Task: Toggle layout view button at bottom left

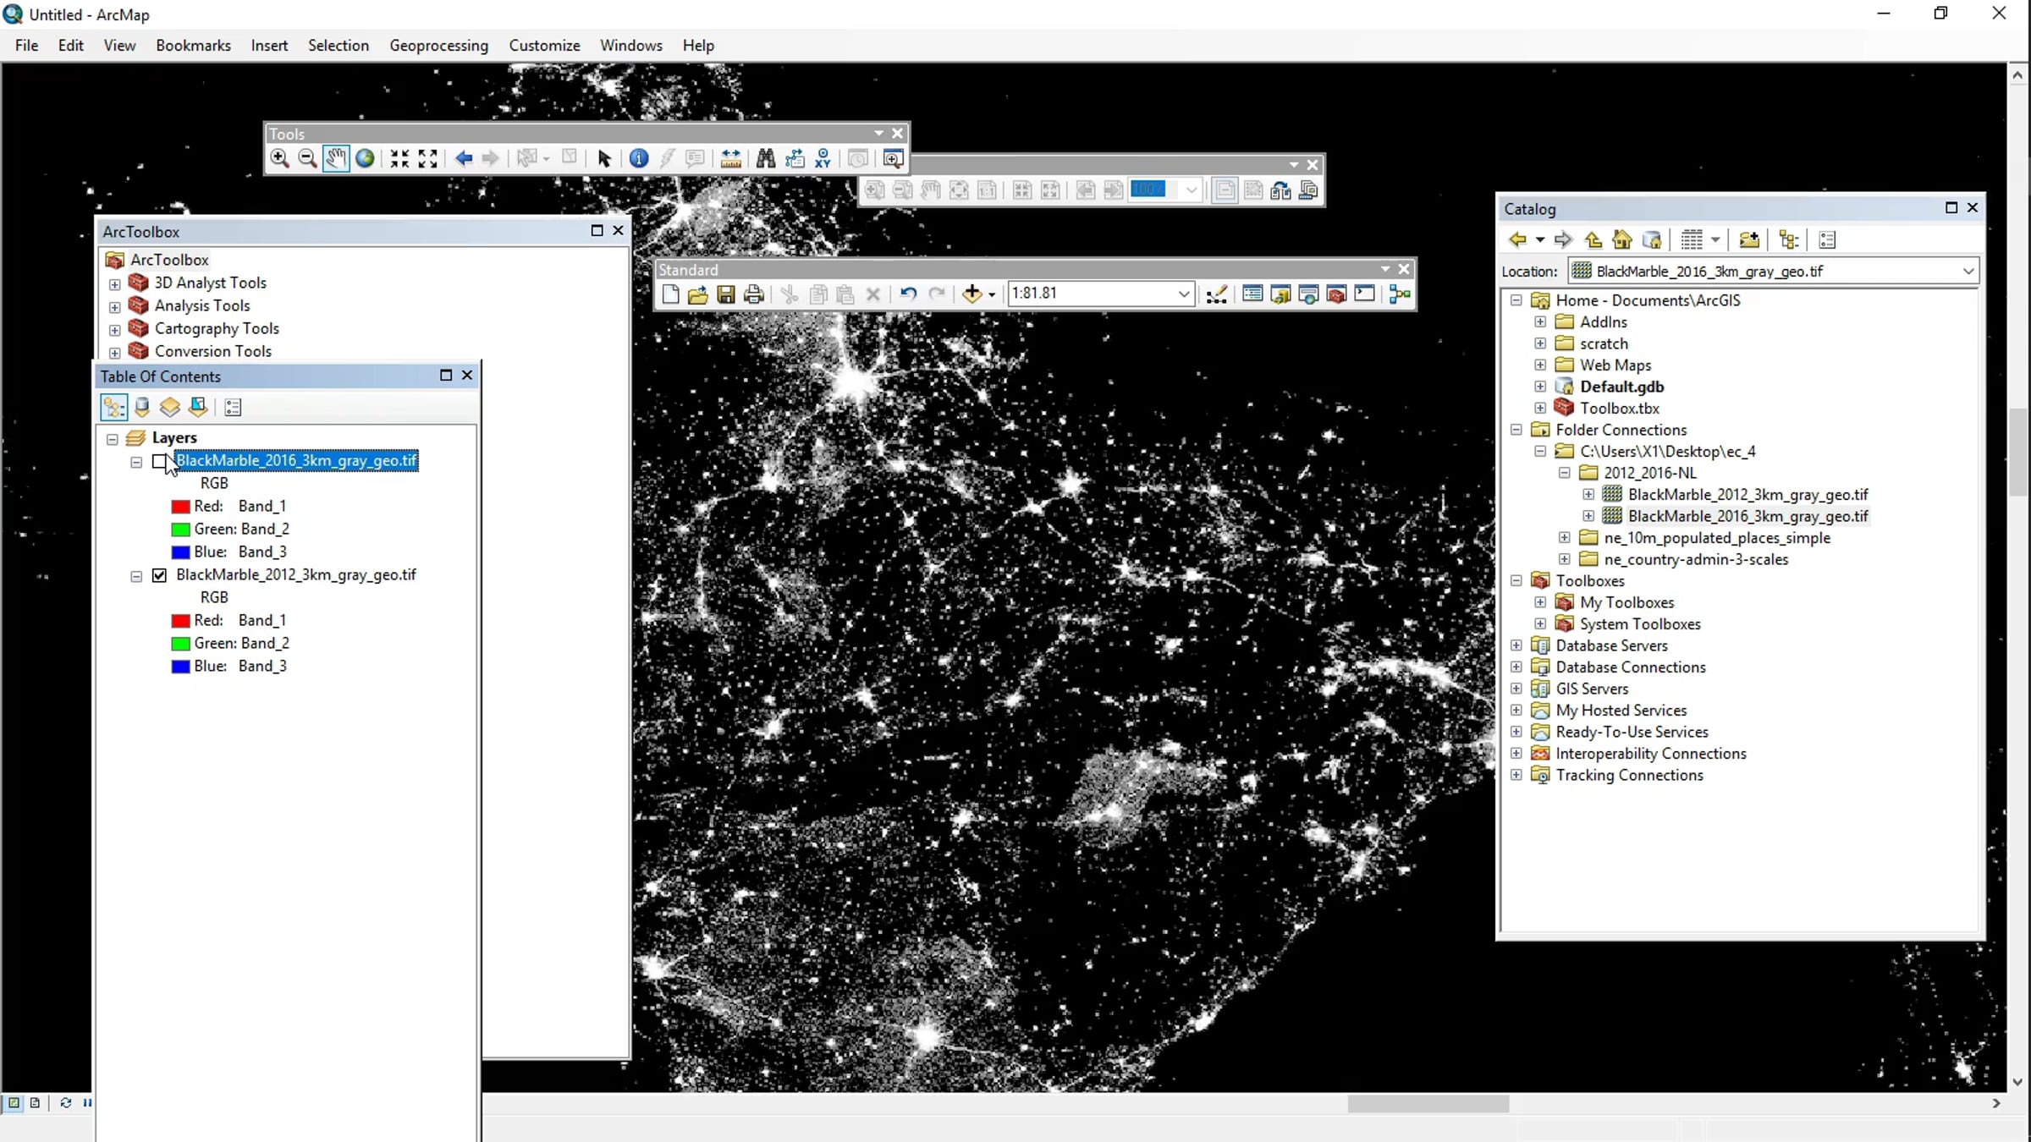Action: click(x=35, y=1102)
